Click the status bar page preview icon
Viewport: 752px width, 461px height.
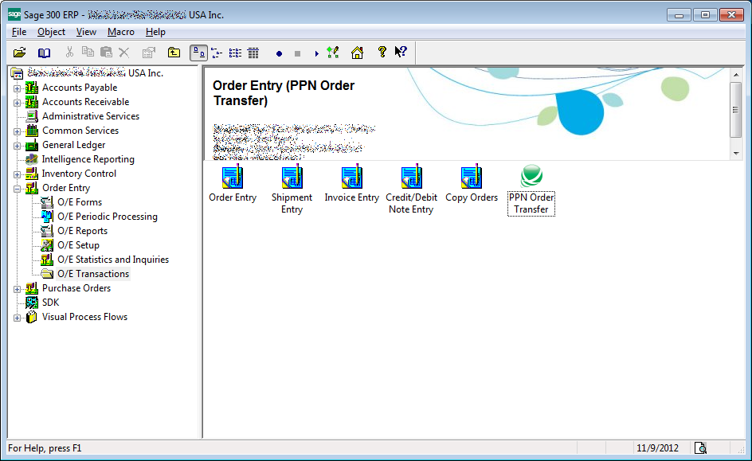[700, 448]
